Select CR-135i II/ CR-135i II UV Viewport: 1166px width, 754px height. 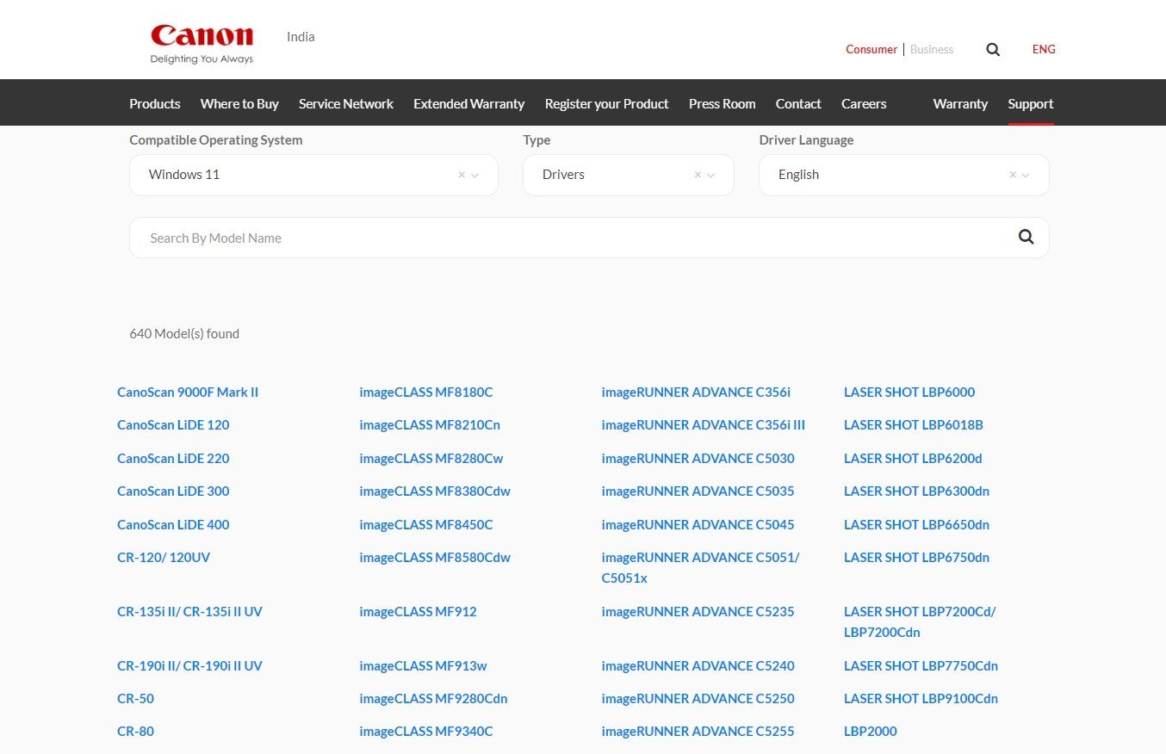tap(189, 611)
